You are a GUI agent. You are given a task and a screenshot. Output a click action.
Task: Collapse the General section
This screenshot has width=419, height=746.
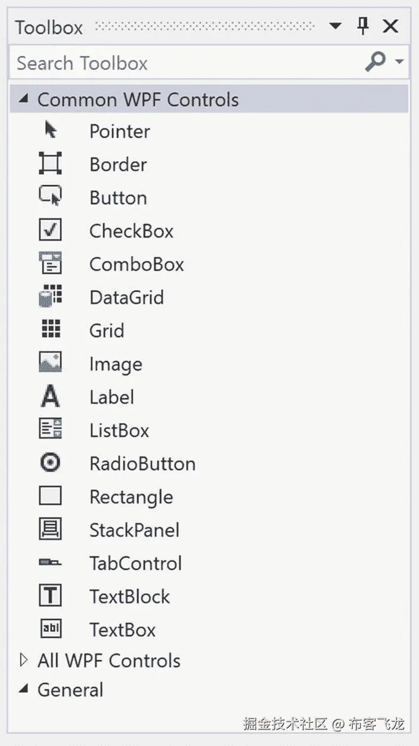point(23,689)
